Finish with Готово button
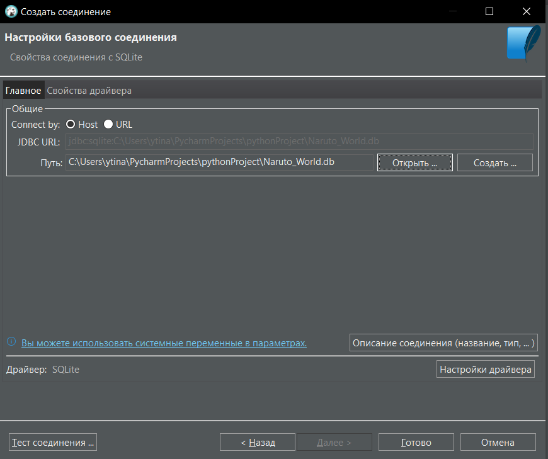The image size is (548, 459). pos(416,442)
